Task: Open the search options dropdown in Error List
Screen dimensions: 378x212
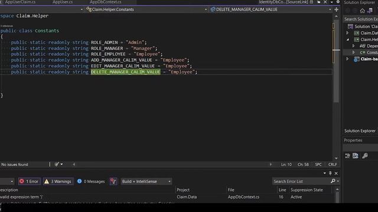Action: point(338,181)
